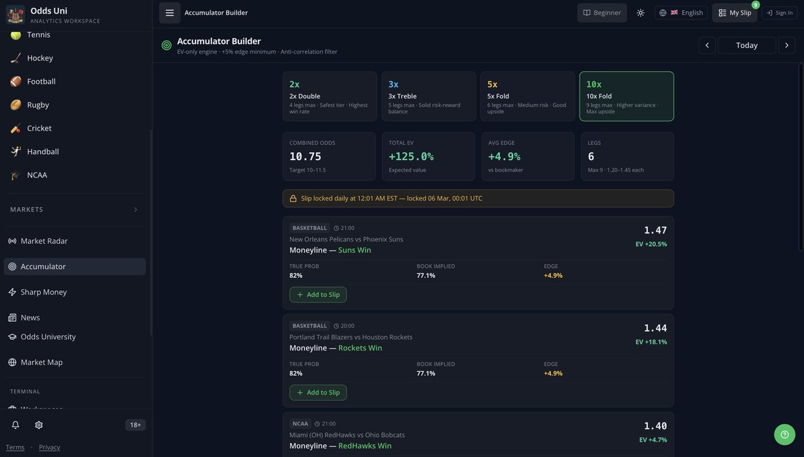The height and width of the screenshot is (457, 804).
Task: Click the 1.40 odds value
Action: pyautogui.click(x=655, y=426)
